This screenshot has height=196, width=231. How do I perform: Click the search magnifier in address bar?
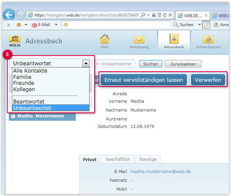point(143,15)
